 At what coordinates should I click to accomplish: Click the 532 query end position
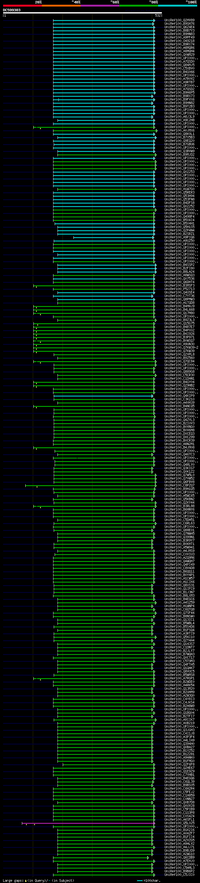pyautogui.click(x=157, y=15)
